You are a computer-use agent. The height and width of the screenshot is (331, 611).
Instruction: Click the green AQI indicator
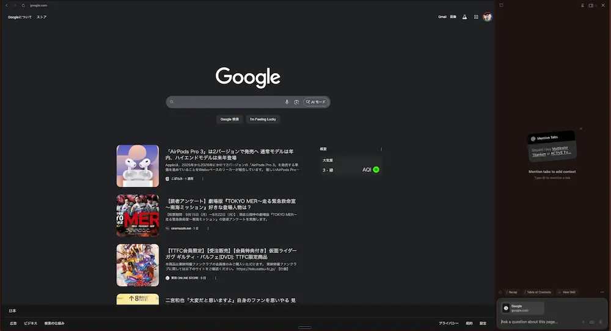click(x=376, y=169)
